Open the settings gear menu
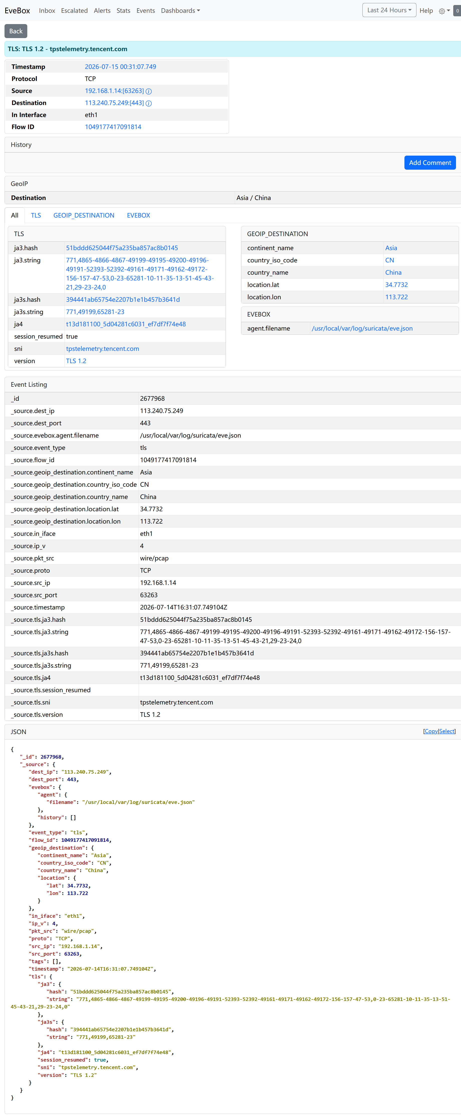The image size is (461, 1117). [x=444, y=11]
